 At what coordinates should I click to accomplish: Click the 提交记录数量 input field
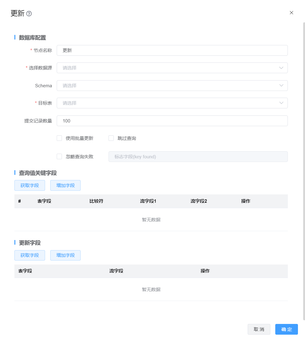coord(172,121)
